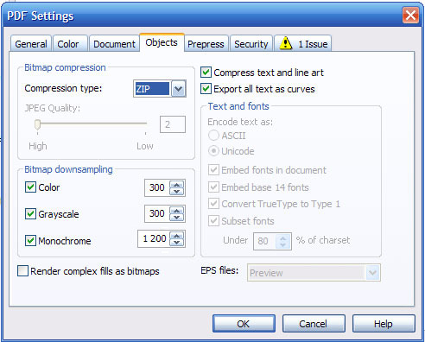Viewport: 425px width, 342px height.
Task: Uncheck the Monochrome downsampling checkbox
Action: 30,240
